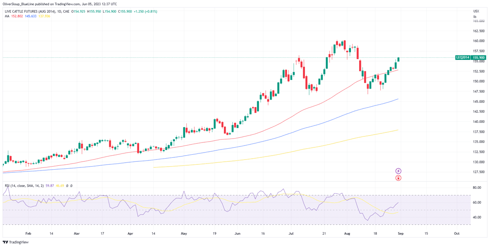Click the lb unit label

pos(475,17)
